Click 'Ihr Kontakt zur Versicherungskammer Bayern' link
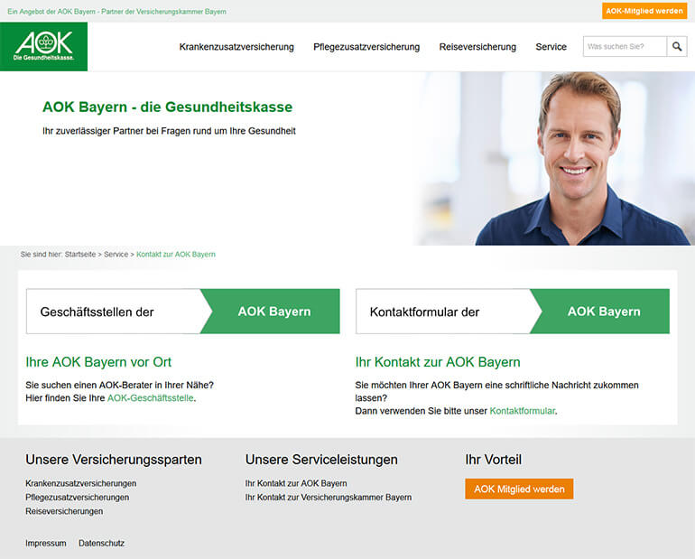Viewport: 695px width, 559px height. [x=329, y=498]
